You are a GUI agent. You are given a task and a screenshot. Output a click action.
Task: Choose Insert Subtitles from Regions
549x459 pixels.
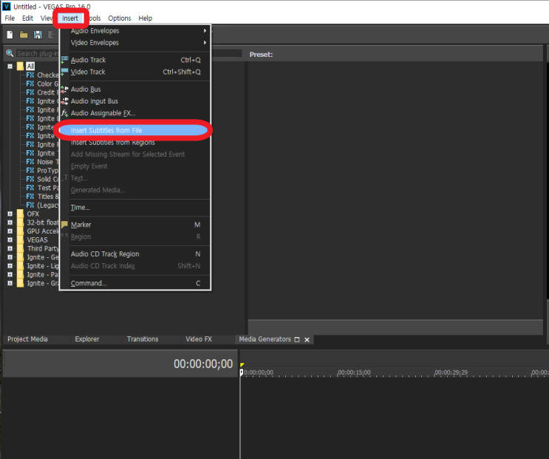point(135,143)
